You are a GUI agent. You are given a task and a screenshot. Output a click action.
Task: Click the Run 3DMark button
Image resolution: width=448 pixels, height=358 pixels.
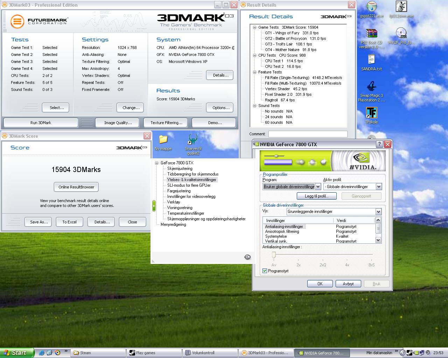tap(41, 123)
